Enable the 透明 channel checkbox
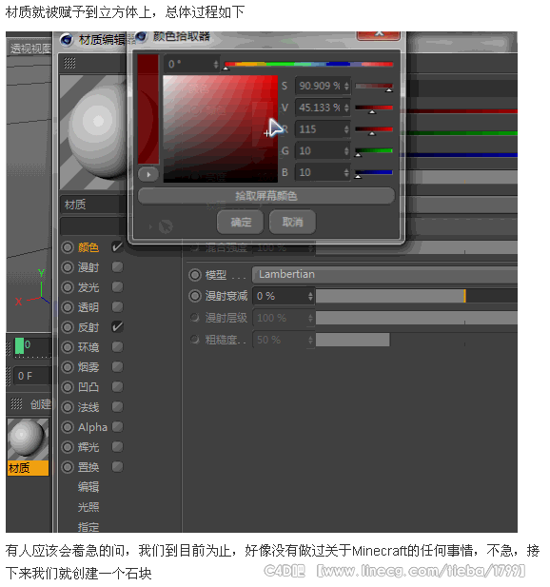Screen dimensions: 550x587 coord(117,307)
